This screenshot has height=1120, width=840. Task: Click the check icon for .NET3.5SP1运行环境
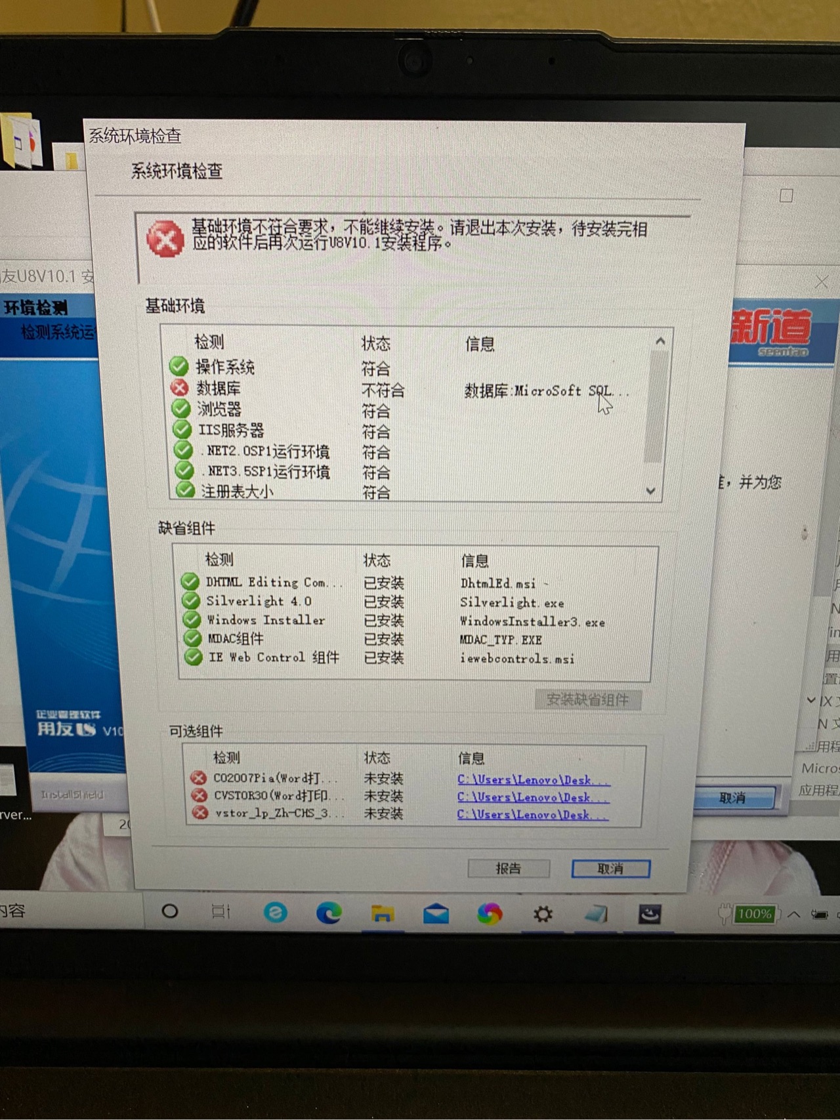click(x=184, y=470)
